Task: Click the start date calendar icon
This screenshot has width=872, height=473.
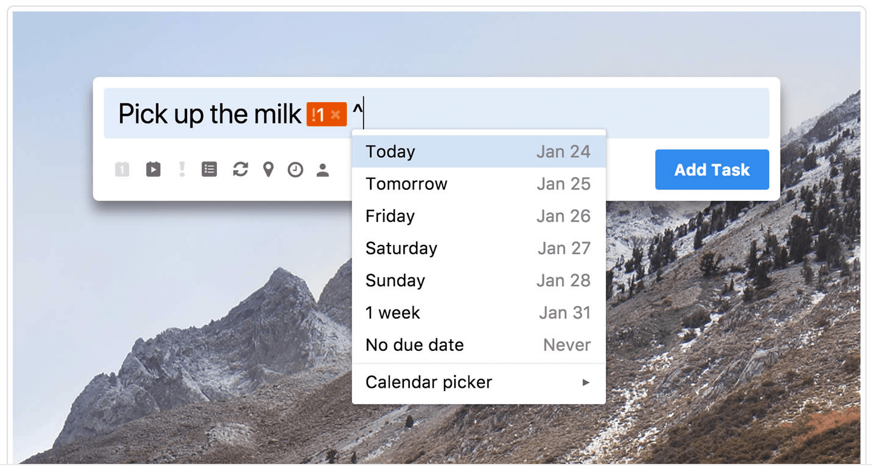Action: click(x=153, y=170)
